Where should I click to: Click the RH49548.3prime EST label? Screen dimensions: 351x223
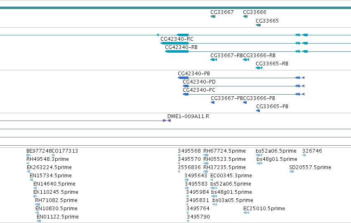47,159
